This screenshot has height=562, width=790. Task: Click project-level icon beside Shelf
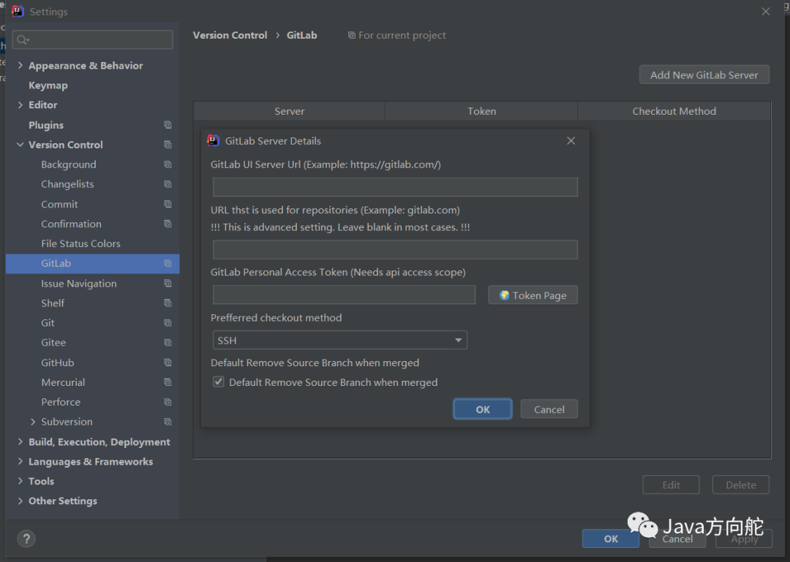pyautogui.click(x=168, y=303)
